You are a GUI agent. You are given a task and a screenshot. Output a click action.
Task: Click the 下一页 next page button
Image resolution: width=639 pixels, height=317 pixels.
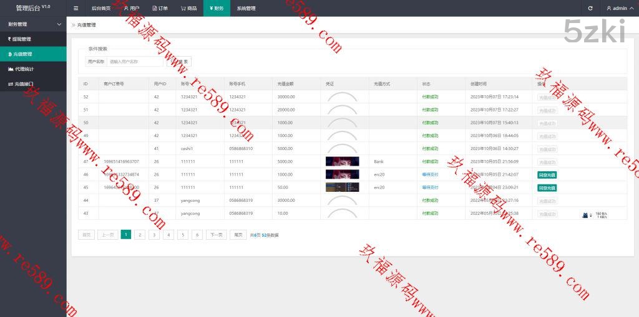point(216,235)
